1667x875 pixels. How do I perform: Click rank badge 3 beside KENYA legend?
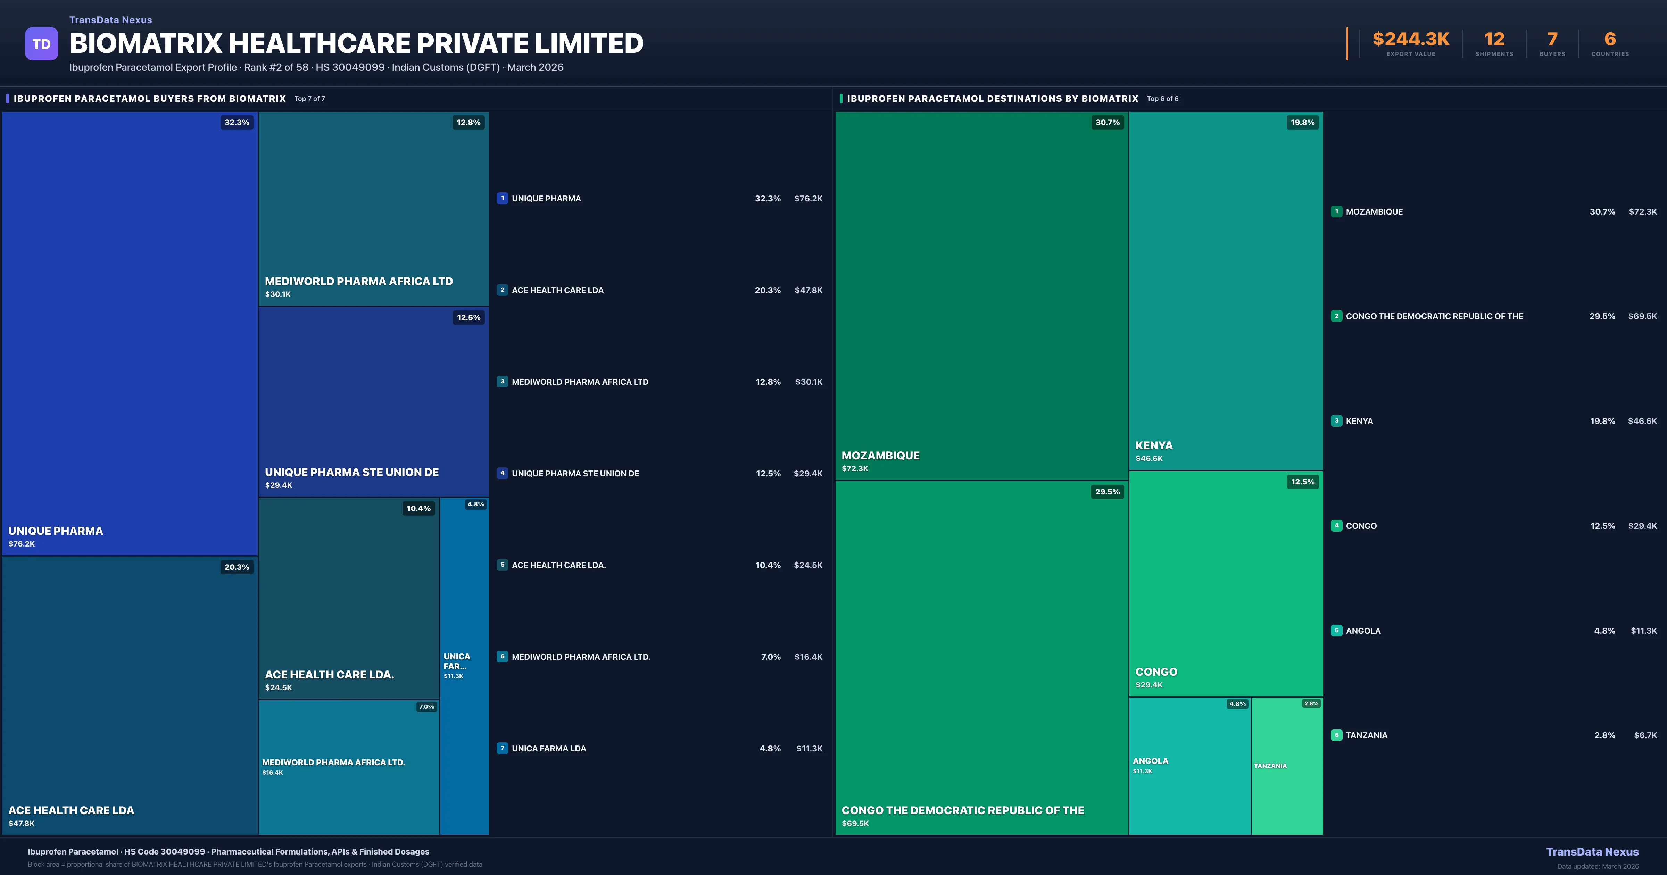(1336, 421)
